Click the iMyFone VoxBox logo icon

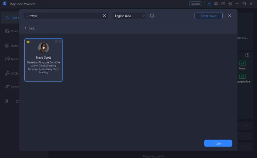(5, 3)
